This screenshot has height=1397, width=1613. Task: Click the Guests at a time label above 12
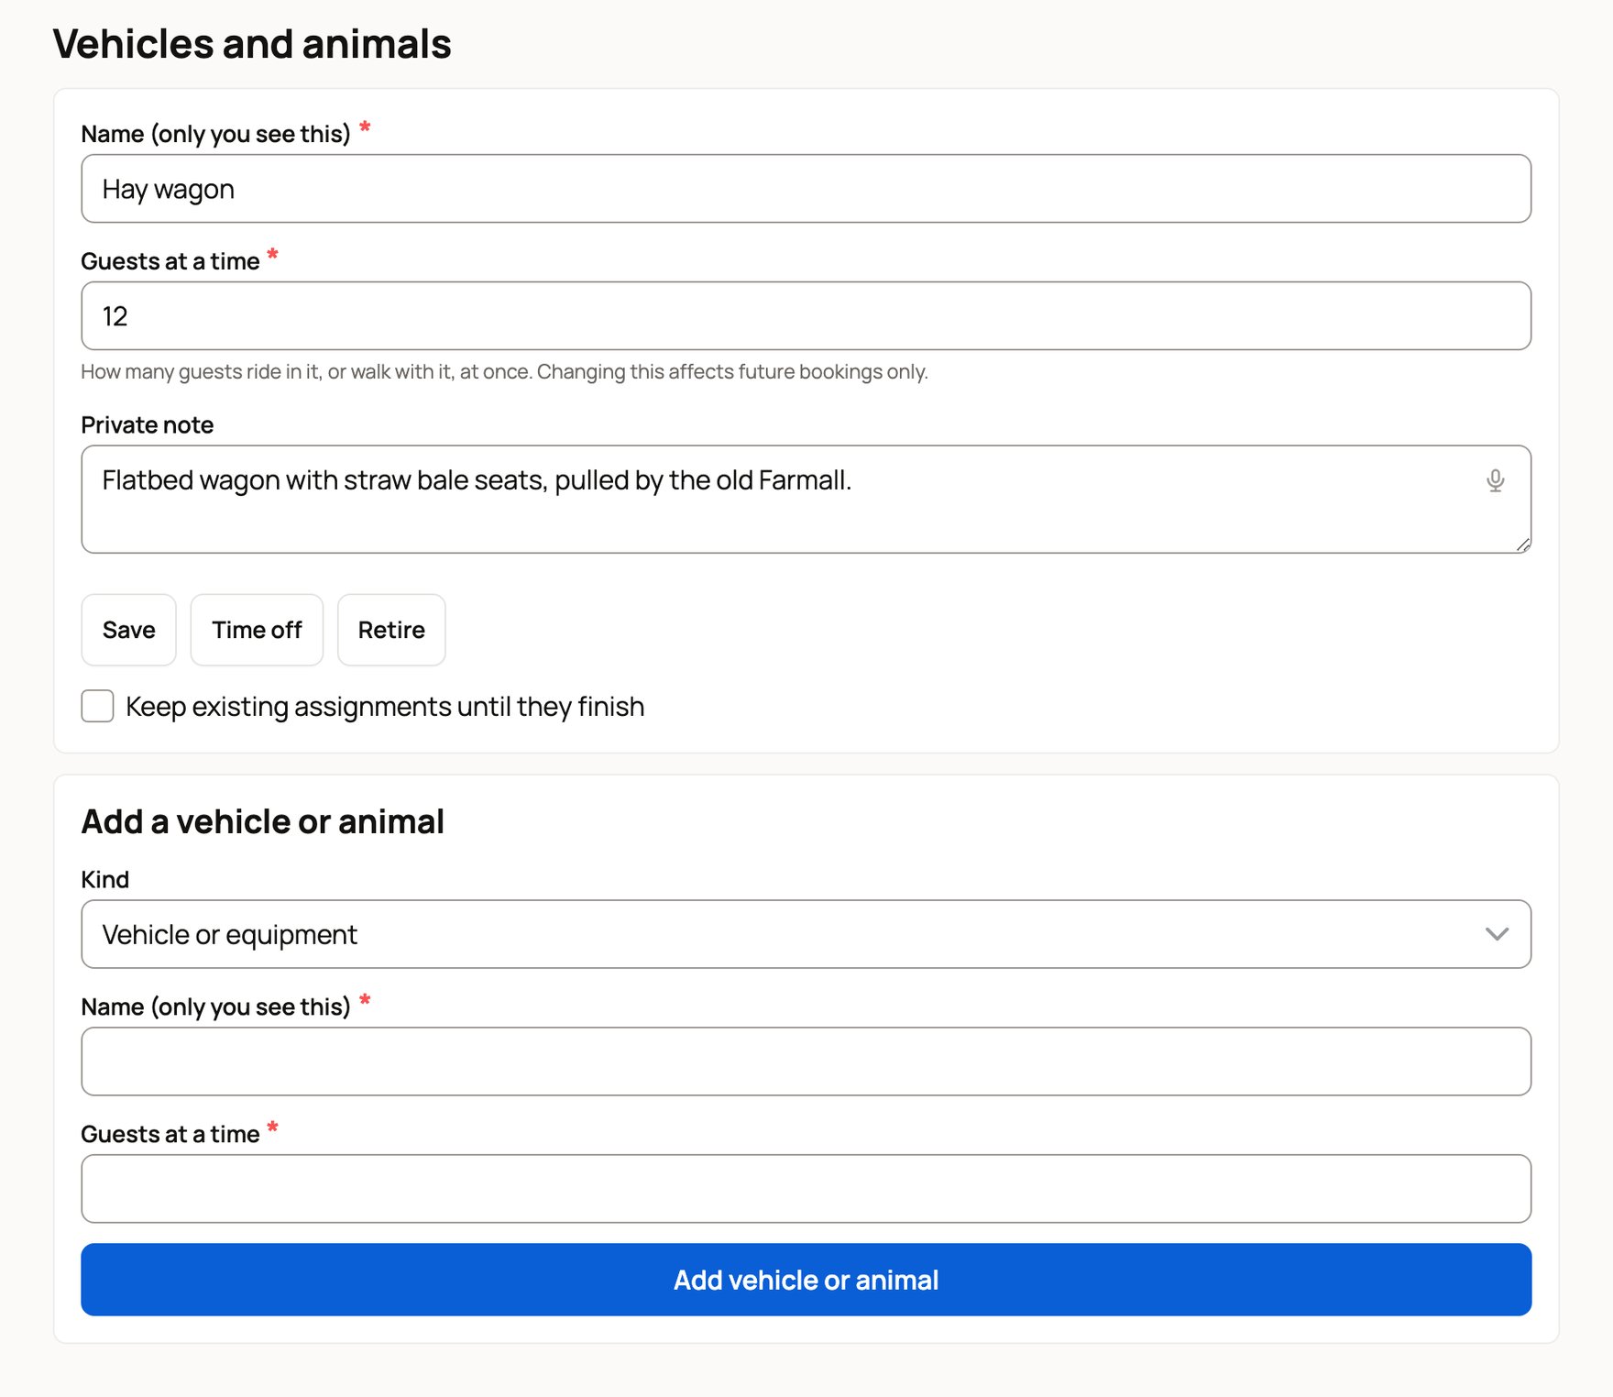tap(170, 261)
